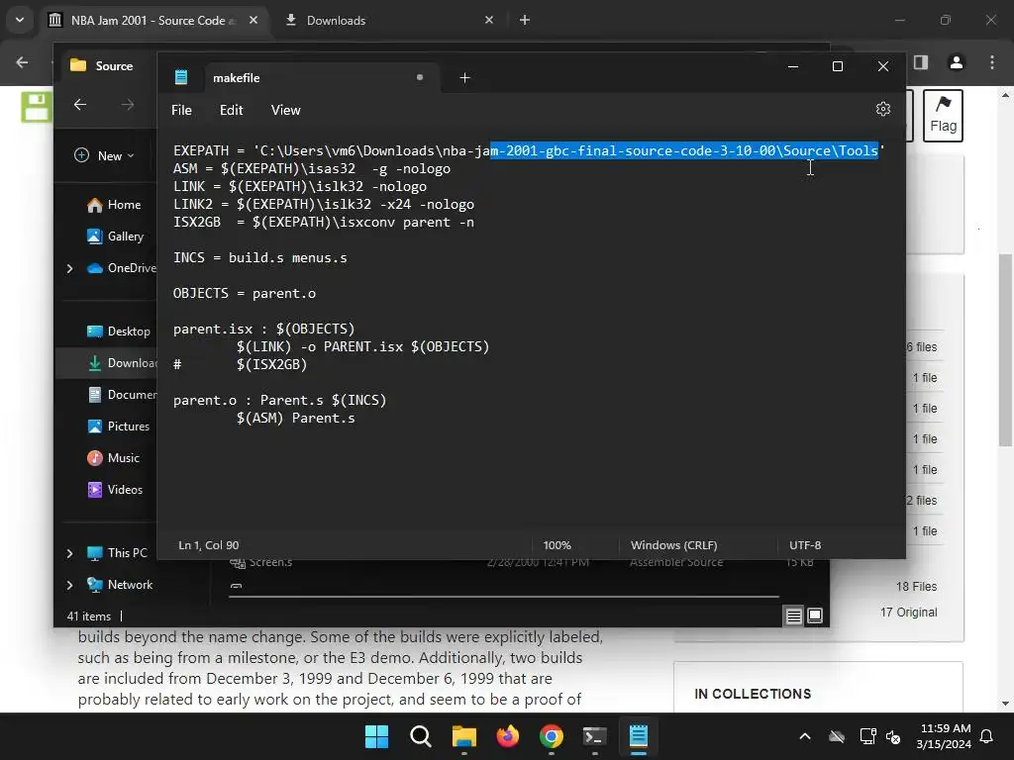Switch Explorer to details view
Viewport: 1014px width, 760px height.
793,616
